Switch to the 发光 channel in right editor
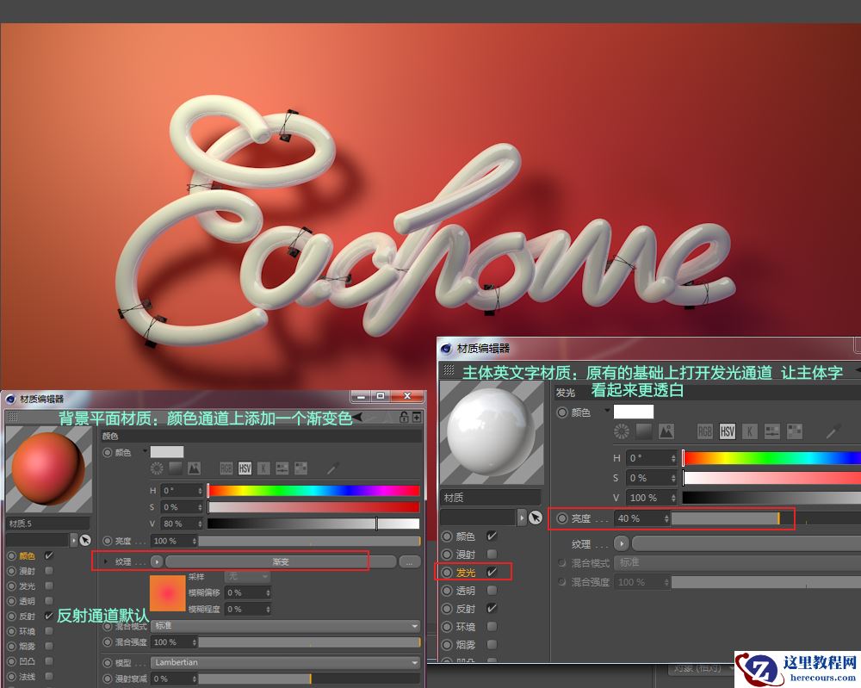This screenshot has height=688, width=861. click(x=465, y=572)
